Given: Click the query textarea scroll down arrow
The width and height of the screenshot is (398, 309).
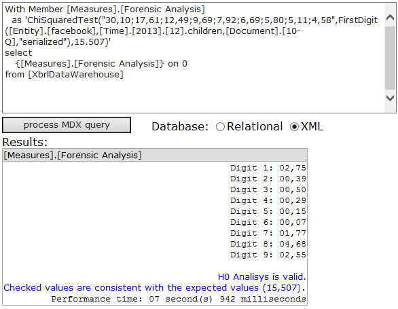Looking at the screenshot, I should point(390,98).
